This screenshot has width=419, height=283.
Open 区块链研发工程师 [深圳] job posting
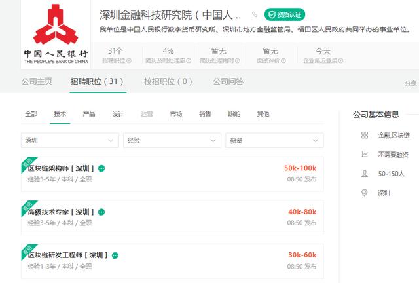click(x=67, y=255)
